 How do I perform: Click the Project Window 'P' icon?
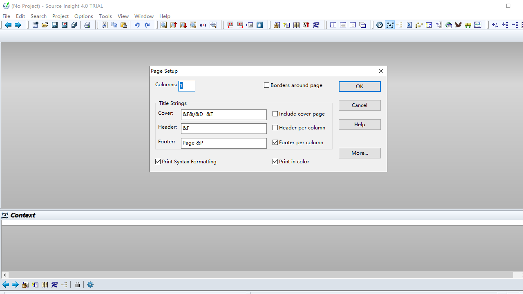click(380, 25)
